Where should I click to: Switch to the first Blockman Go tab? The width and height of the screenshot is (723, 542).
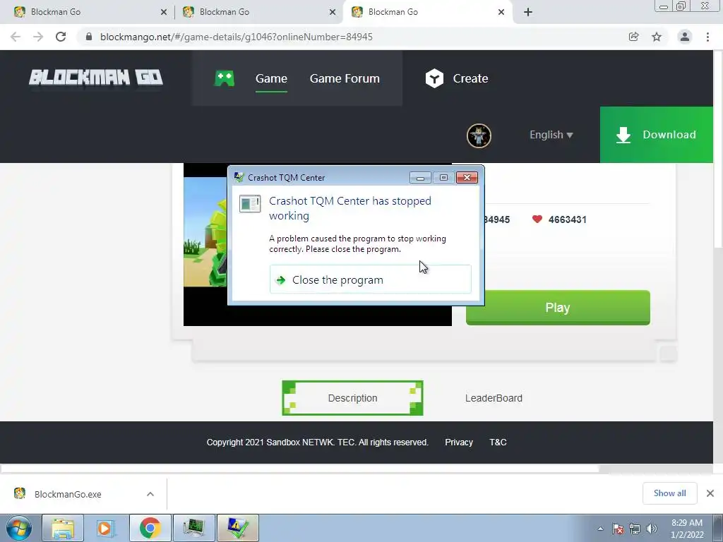88,12
